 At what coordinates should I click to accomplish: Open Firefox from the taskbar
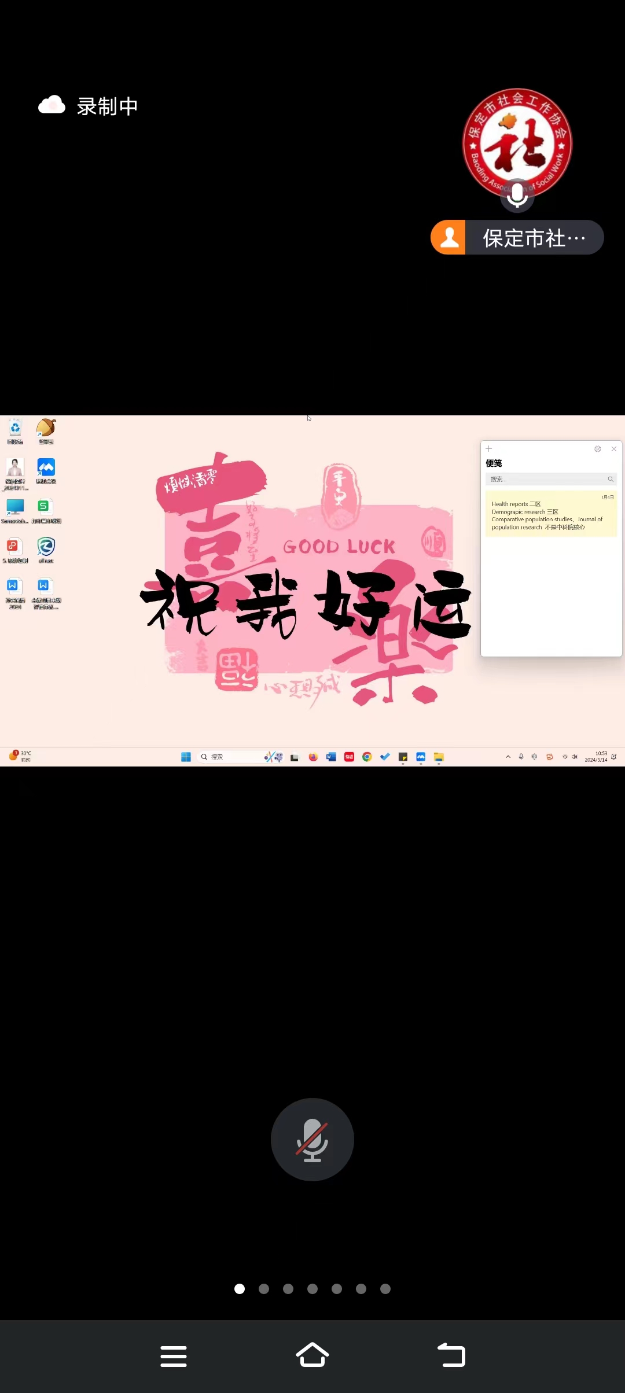[313, 757]
